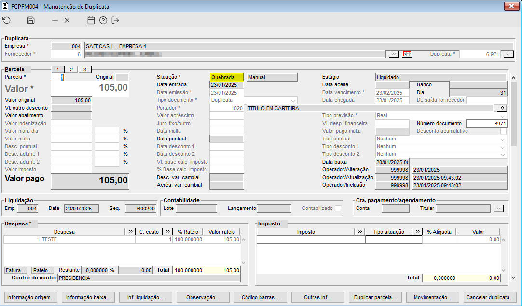Click the Valor acréscimo field
522x306 pixels.
pos(227,116)
